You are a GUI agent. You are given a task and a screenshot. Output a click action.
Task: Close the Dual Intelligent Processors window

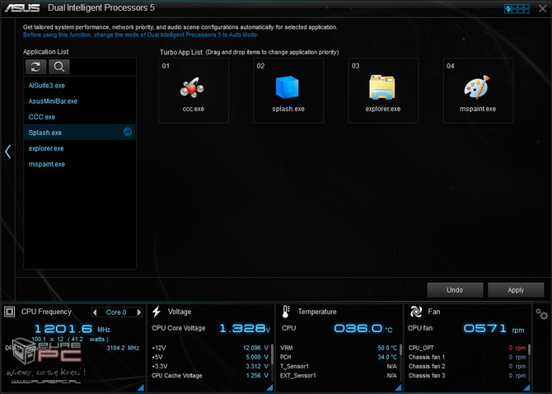542,8
